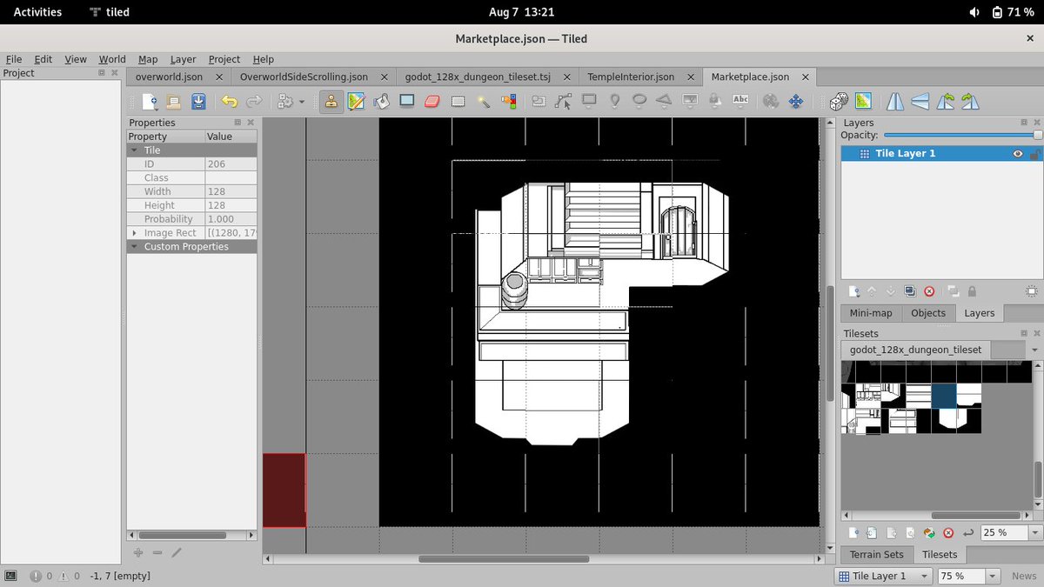Click Flip Horizontally icon
1044x587 pixels.
(895, 101)
